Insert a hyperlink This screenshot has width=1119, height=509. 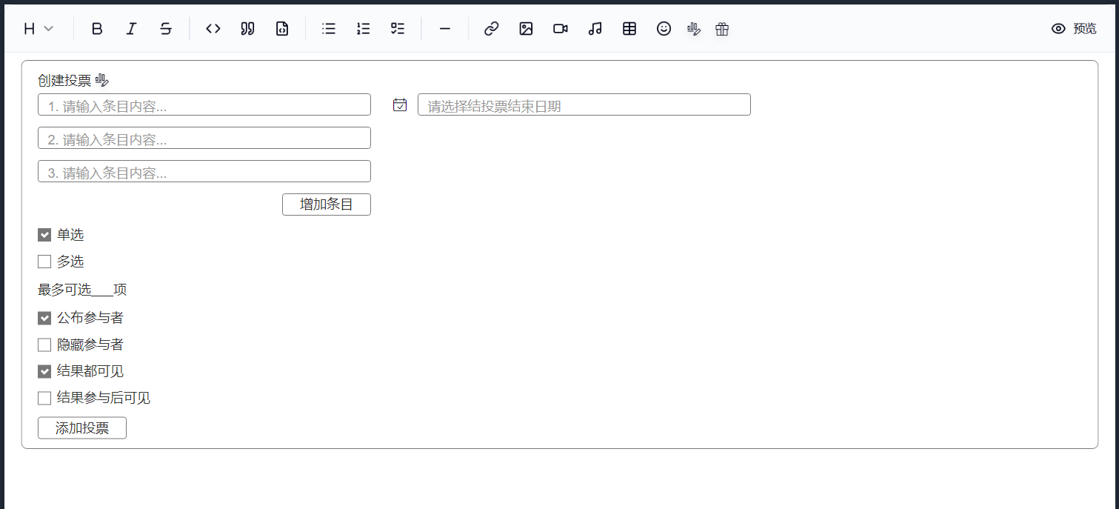pos(491,29)
